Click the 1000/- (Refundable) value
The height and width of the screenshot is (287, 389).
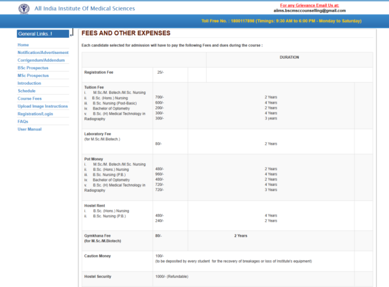coord(172,277)
